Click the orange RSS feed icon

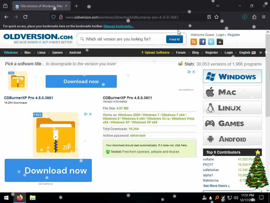tap(194, 42)
